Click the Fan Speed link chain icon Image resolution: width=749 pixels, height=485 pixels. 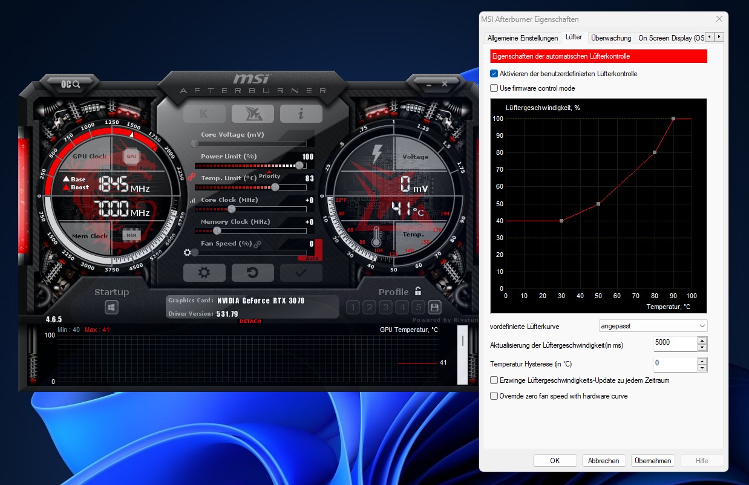pos(257,244)
